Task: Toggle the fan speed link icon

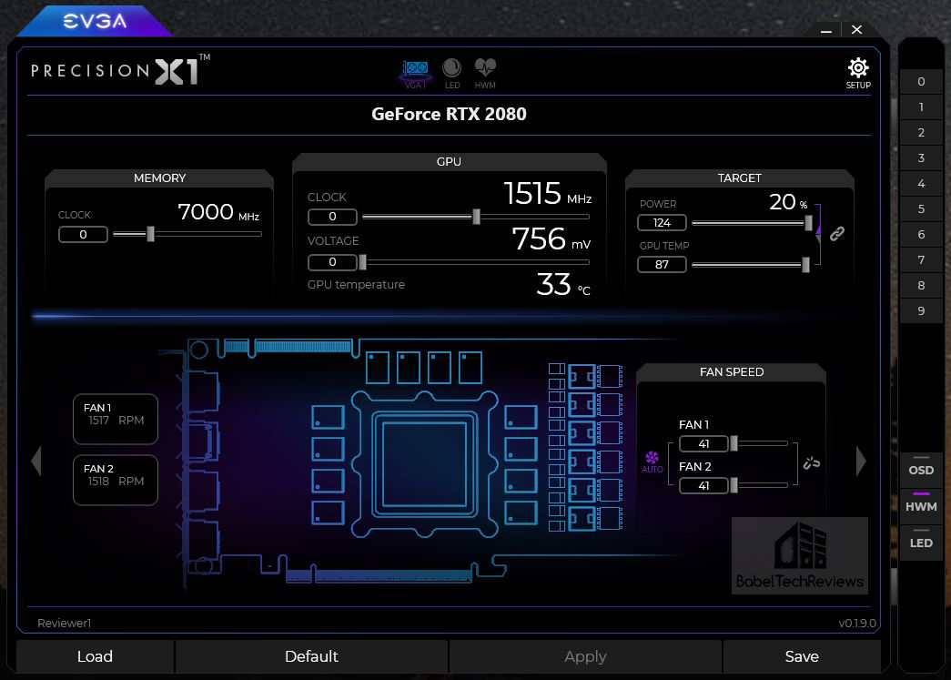Action: pos(812,463)
